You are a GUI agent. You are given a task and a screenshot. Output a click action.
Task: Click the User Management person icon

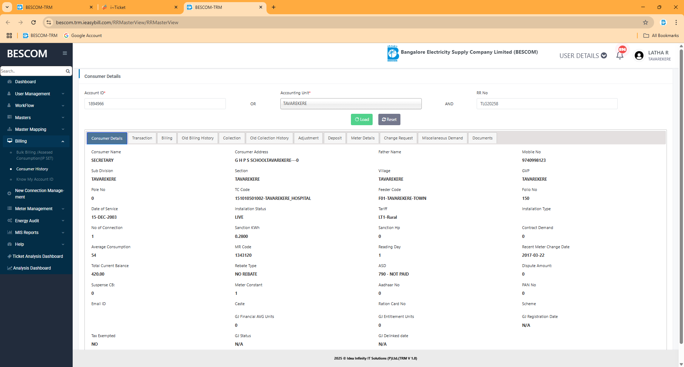9,94
